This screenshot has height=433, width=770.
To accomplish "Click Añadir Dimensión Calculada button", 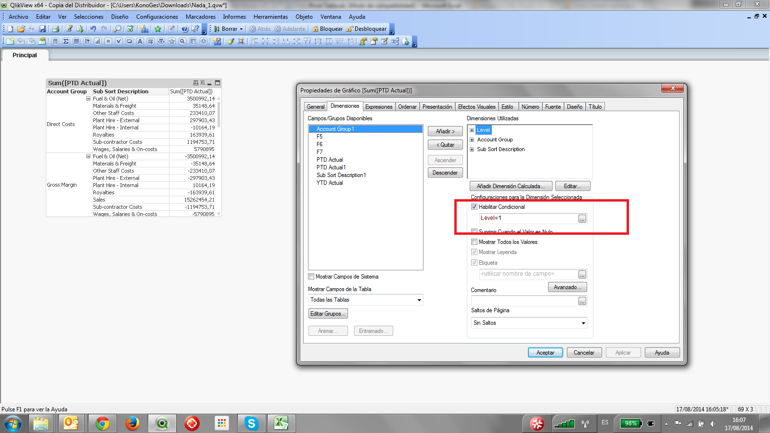I will tap(511, 186).
